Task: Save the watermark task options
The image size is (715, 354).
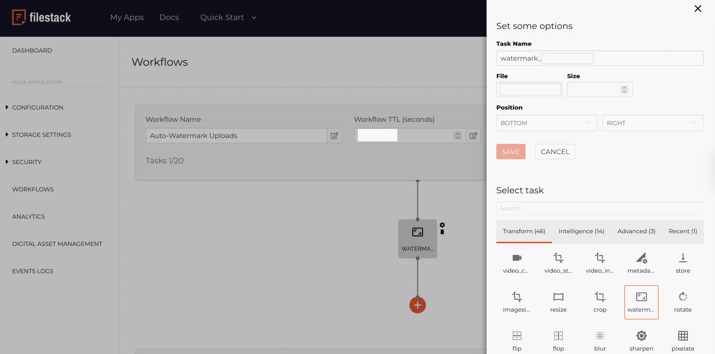Action: click(511, 151)
